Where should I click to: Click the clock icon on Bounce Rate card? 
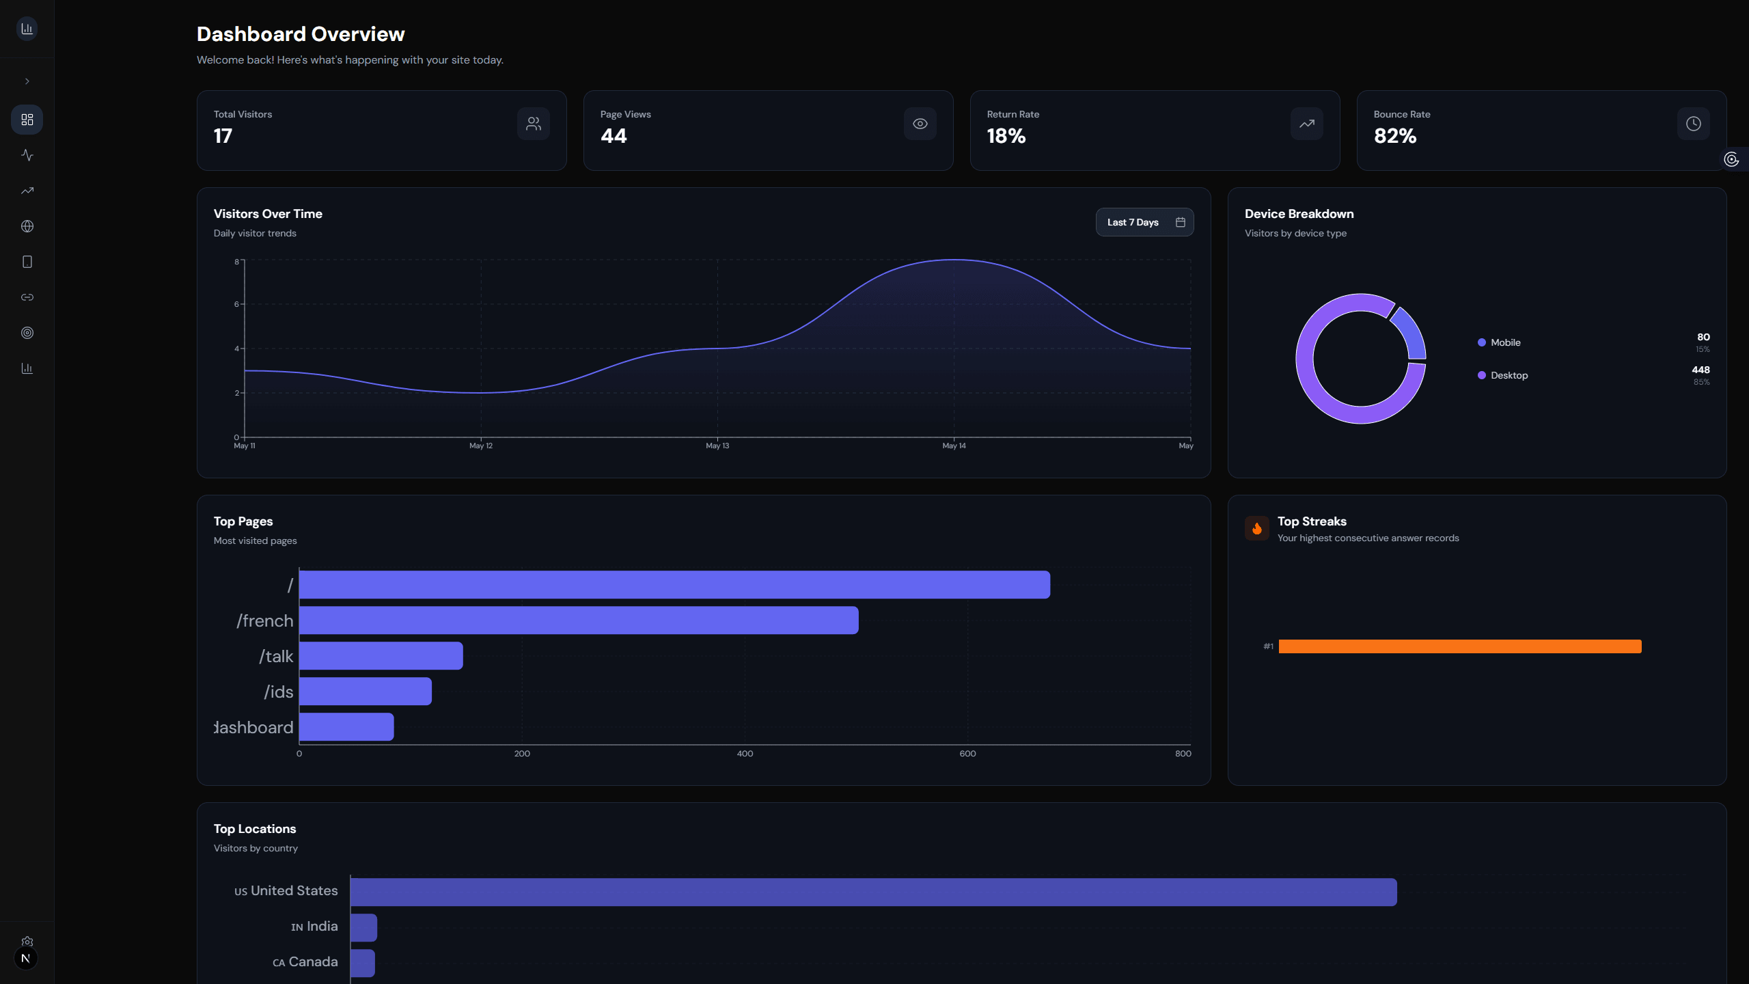pyautogui.click(x=1694, y=124)
